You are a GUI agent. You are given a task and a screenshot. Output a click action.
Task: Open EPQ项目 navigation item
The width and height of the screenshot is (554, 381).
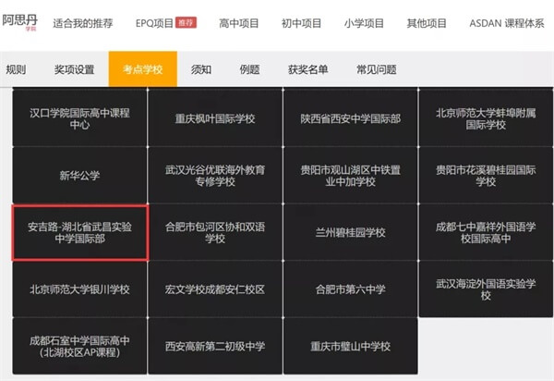coord(153,22)
